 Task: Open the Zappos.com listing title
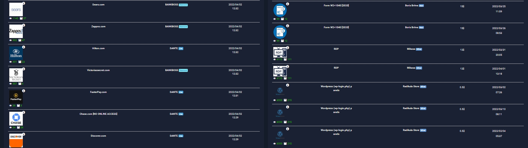pos(98,27)
